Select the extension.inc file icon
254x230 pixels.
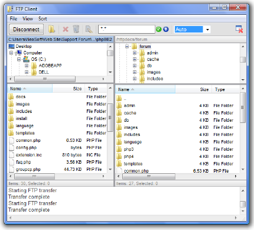[x=12, y=155]
